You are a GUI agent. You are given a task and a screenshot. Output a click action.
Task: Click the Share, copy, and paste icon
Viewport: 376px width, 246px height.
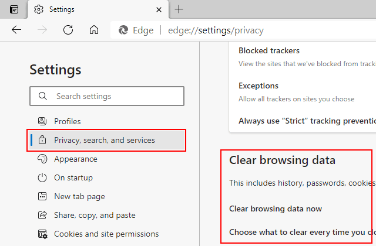tap(42, 215)
